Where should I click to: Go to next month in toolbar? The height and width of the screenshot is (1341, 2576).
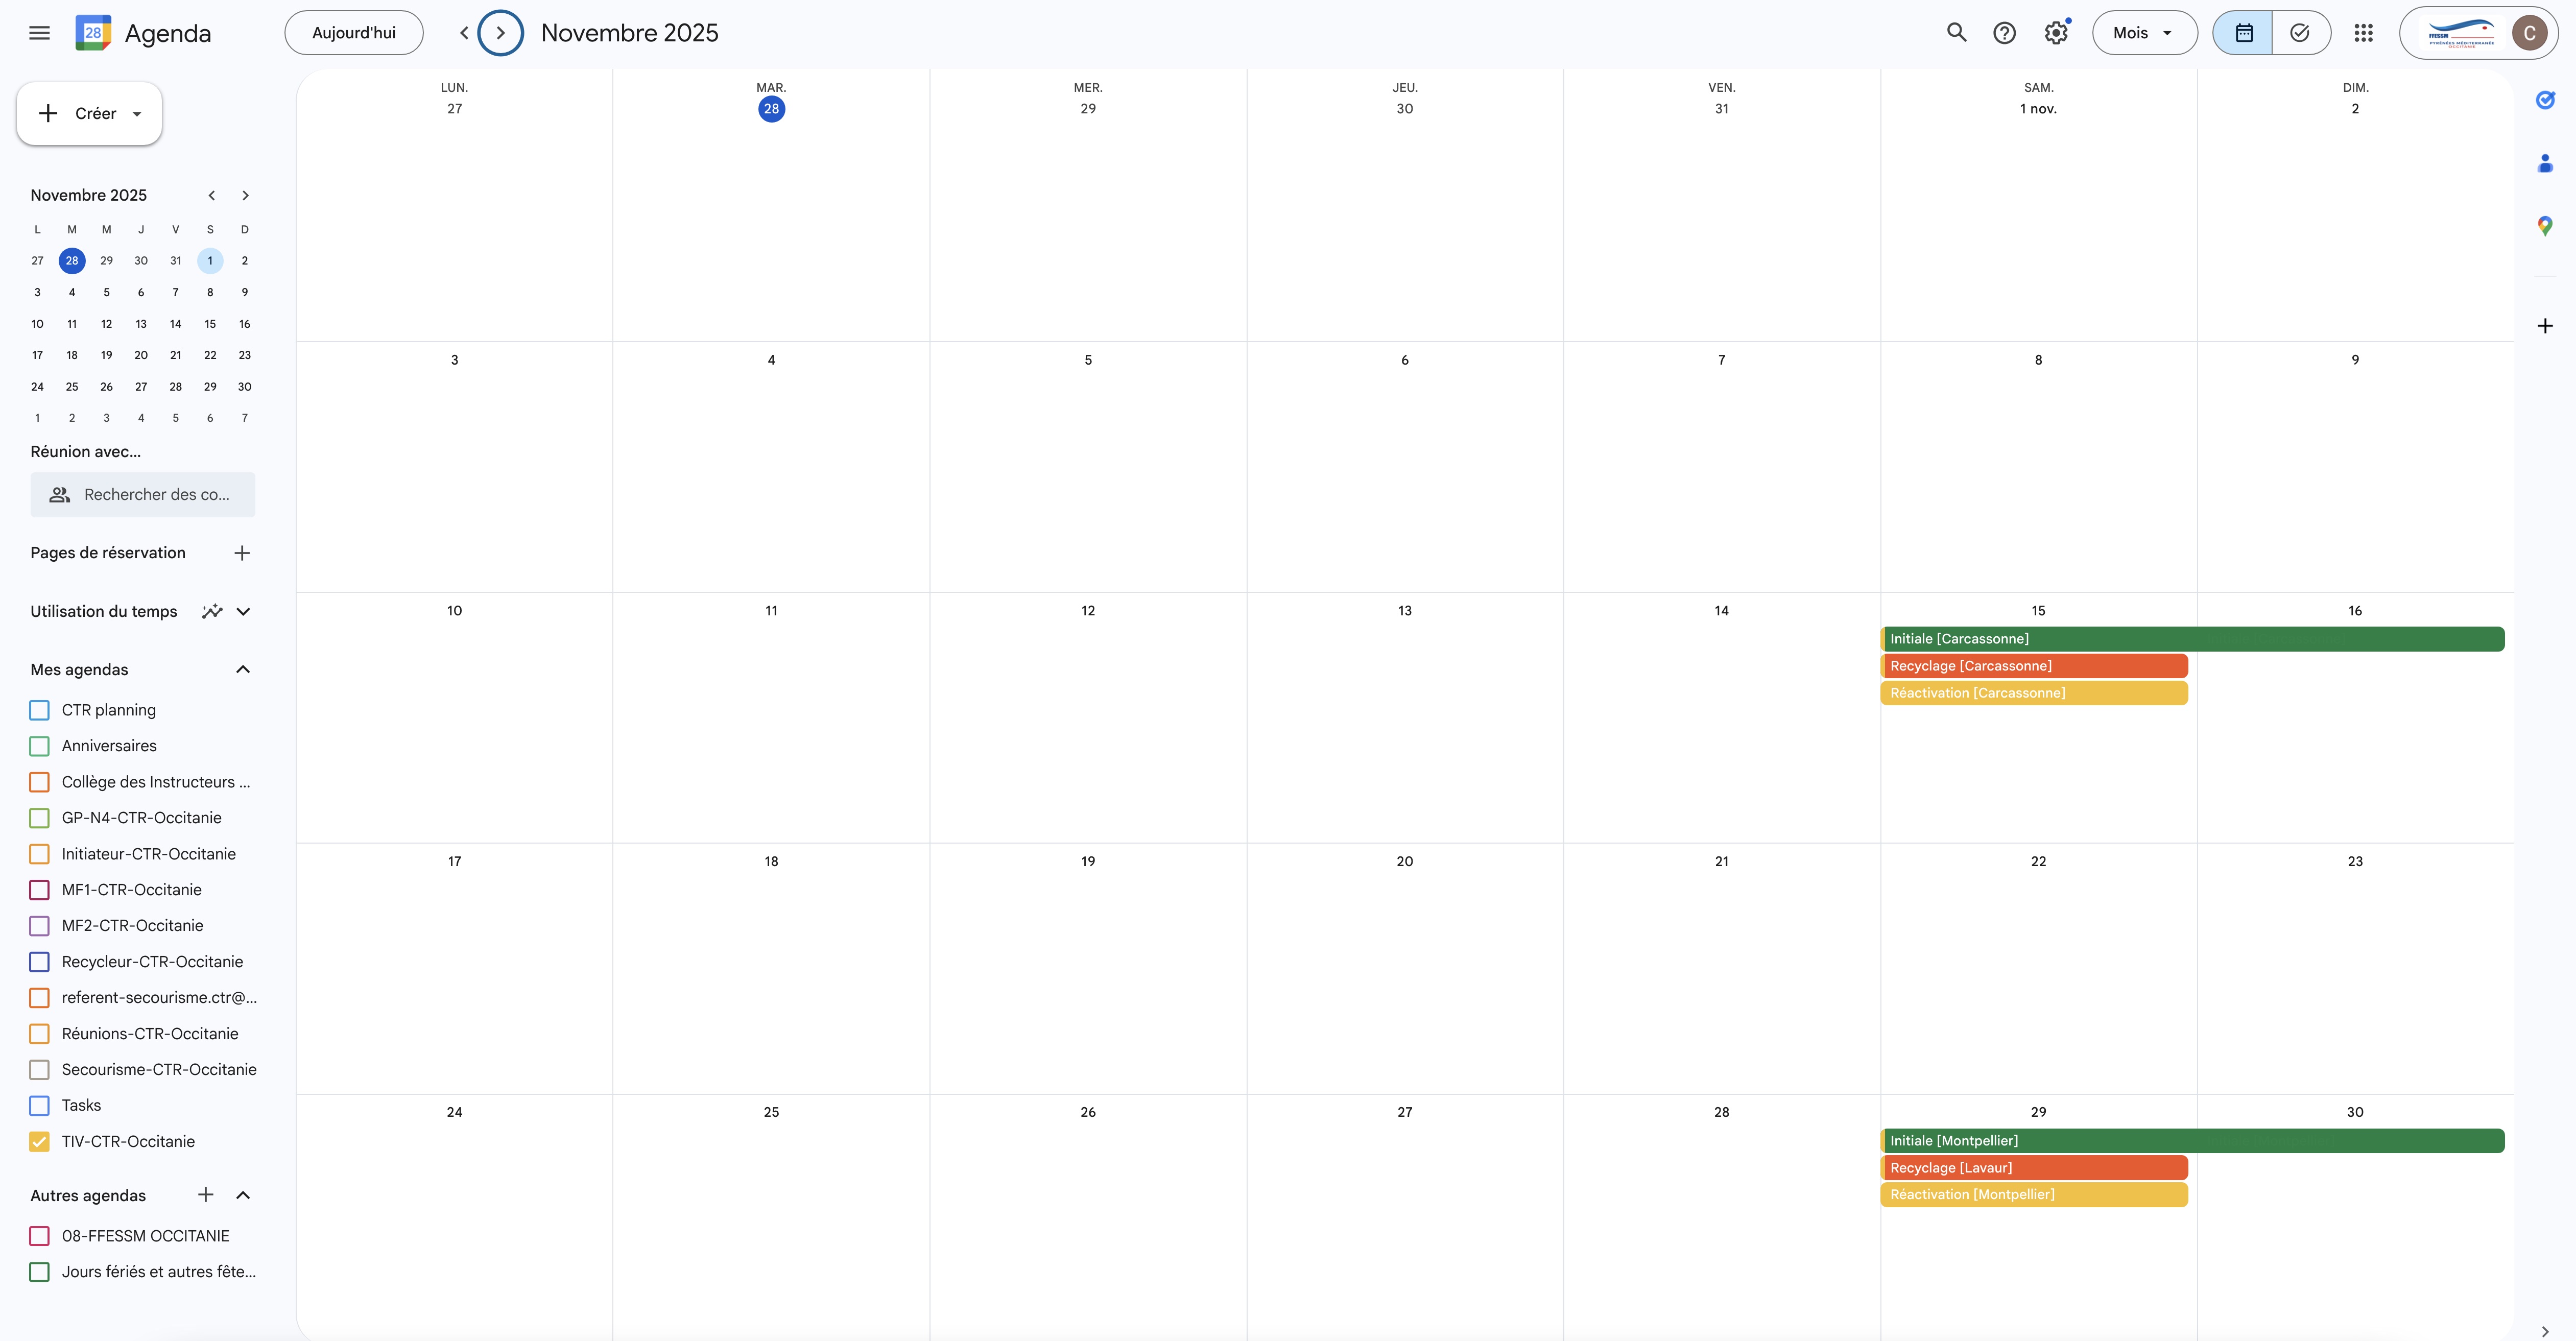pyautogui.click(x=500, y=33)
